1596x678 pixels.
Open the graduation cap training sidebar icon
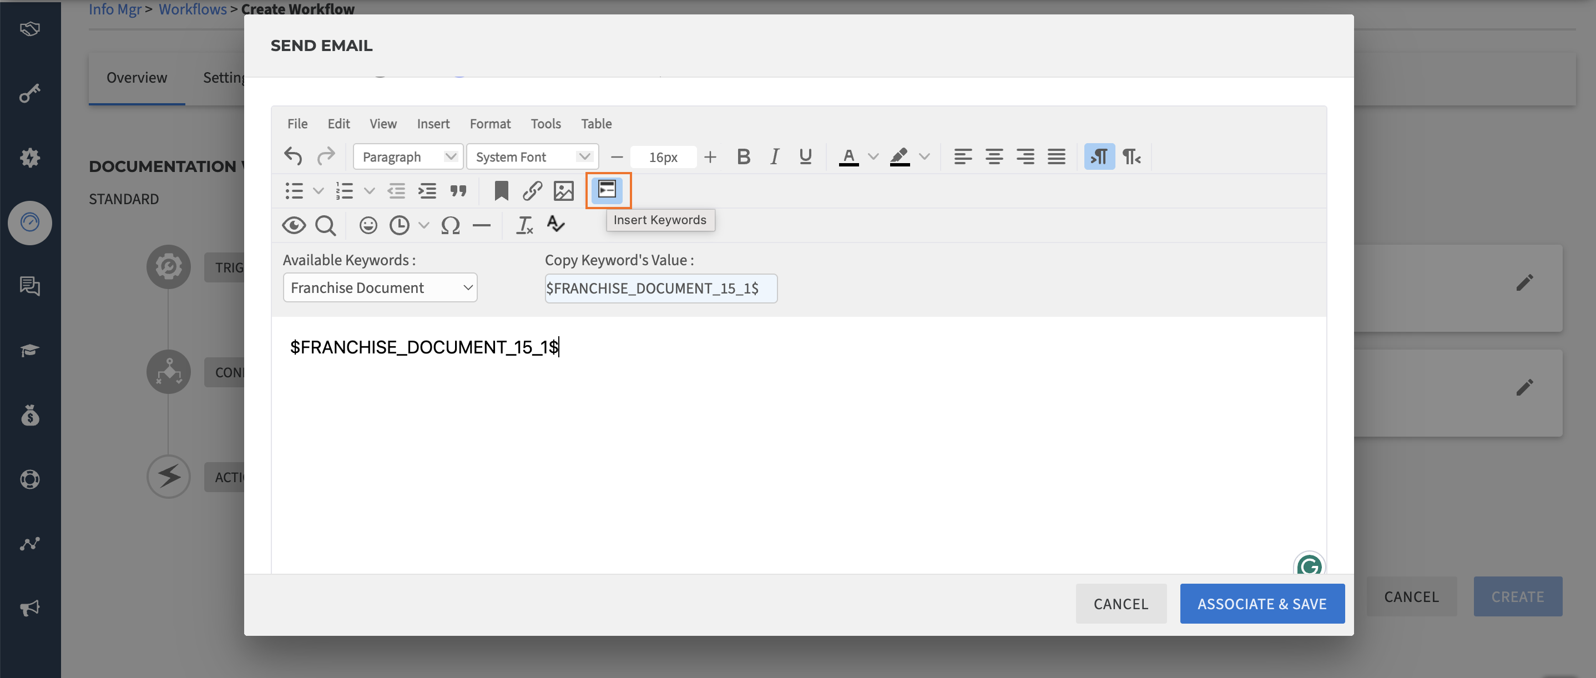[30, 351]
